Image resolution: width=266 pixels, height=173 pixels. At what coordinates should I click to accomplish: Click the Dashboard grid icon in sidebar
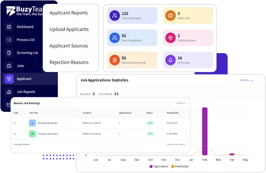(9, 27)
